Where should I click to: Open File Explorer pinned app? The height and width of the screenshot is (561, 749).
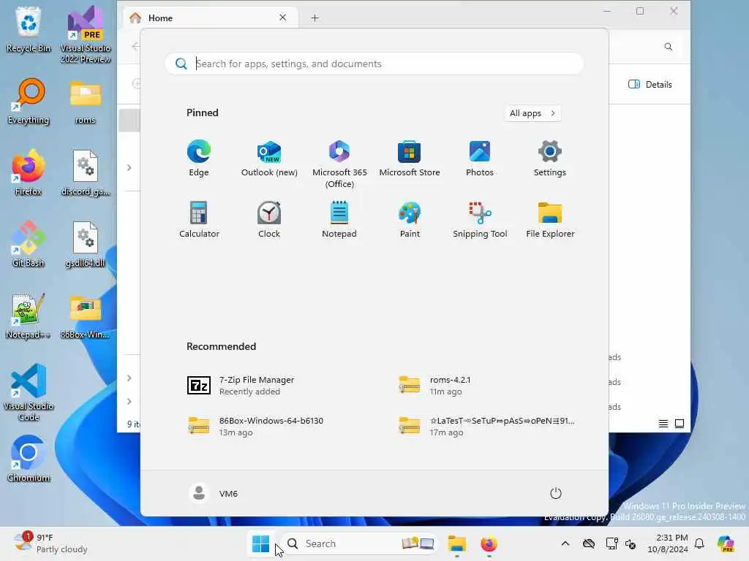(550, 219)
